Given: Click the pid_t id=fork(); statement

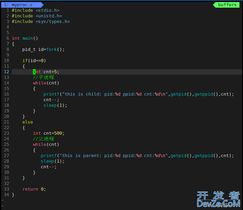Looking at the screenshot, I should click(x=43, y=49).
